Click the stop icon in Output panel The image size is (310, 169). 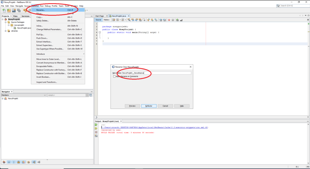(x=96, y=132)
